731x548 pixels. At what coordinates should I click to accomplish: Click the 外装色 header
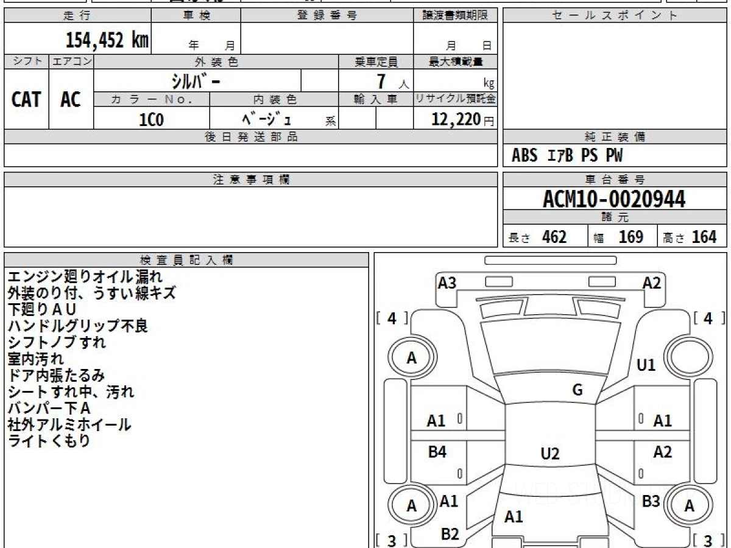click(x=216, y=61)
